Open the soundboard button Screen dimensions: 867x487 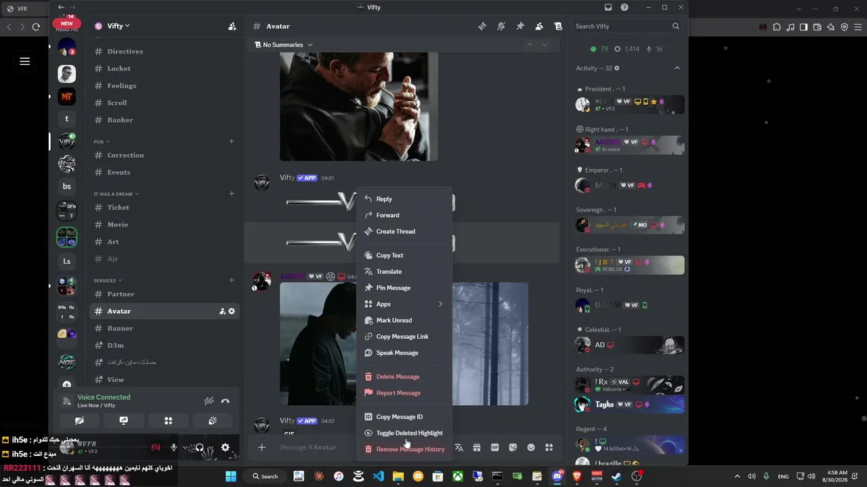coord(213,421)
